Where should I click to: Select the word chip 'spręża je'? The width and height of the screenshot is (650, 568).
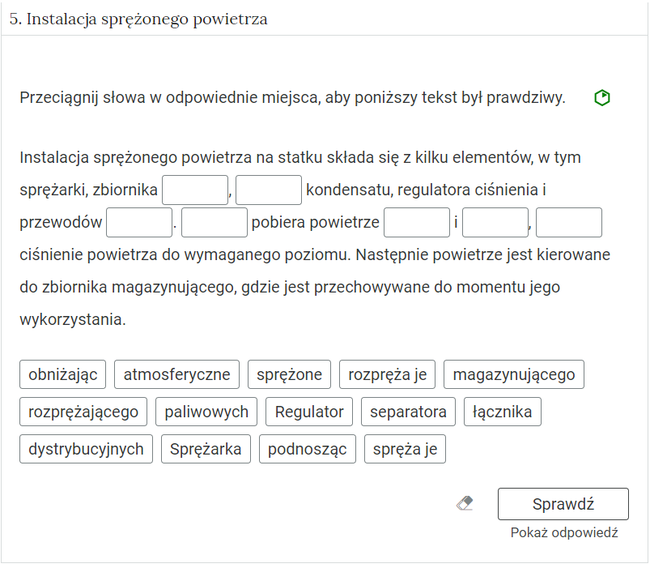406,449
